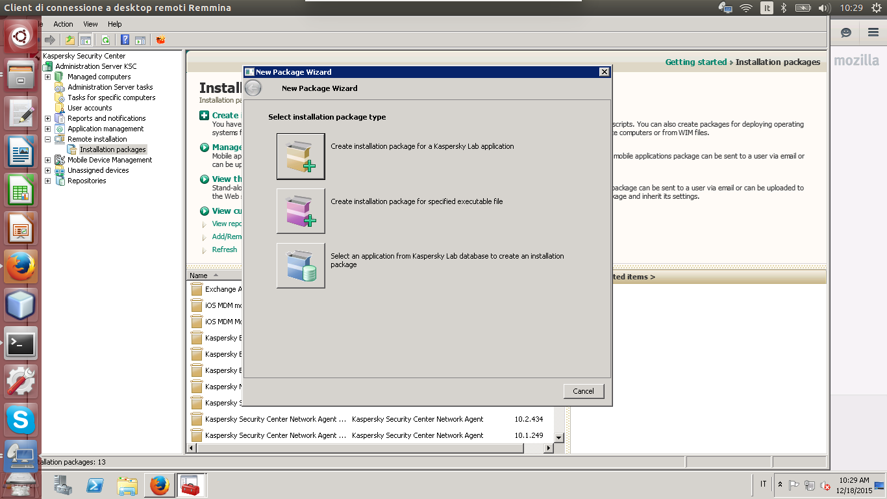Click the Name column header
This screenshot has width=887, height=499.
(x=214, y=275)
